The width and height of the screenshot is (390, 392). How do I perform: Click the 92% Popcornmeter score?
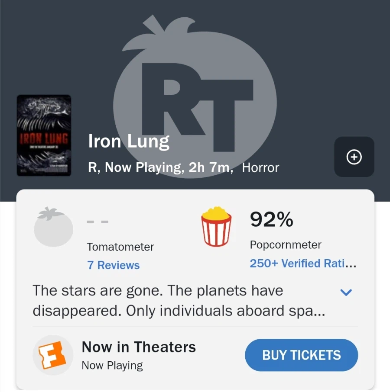271,220
